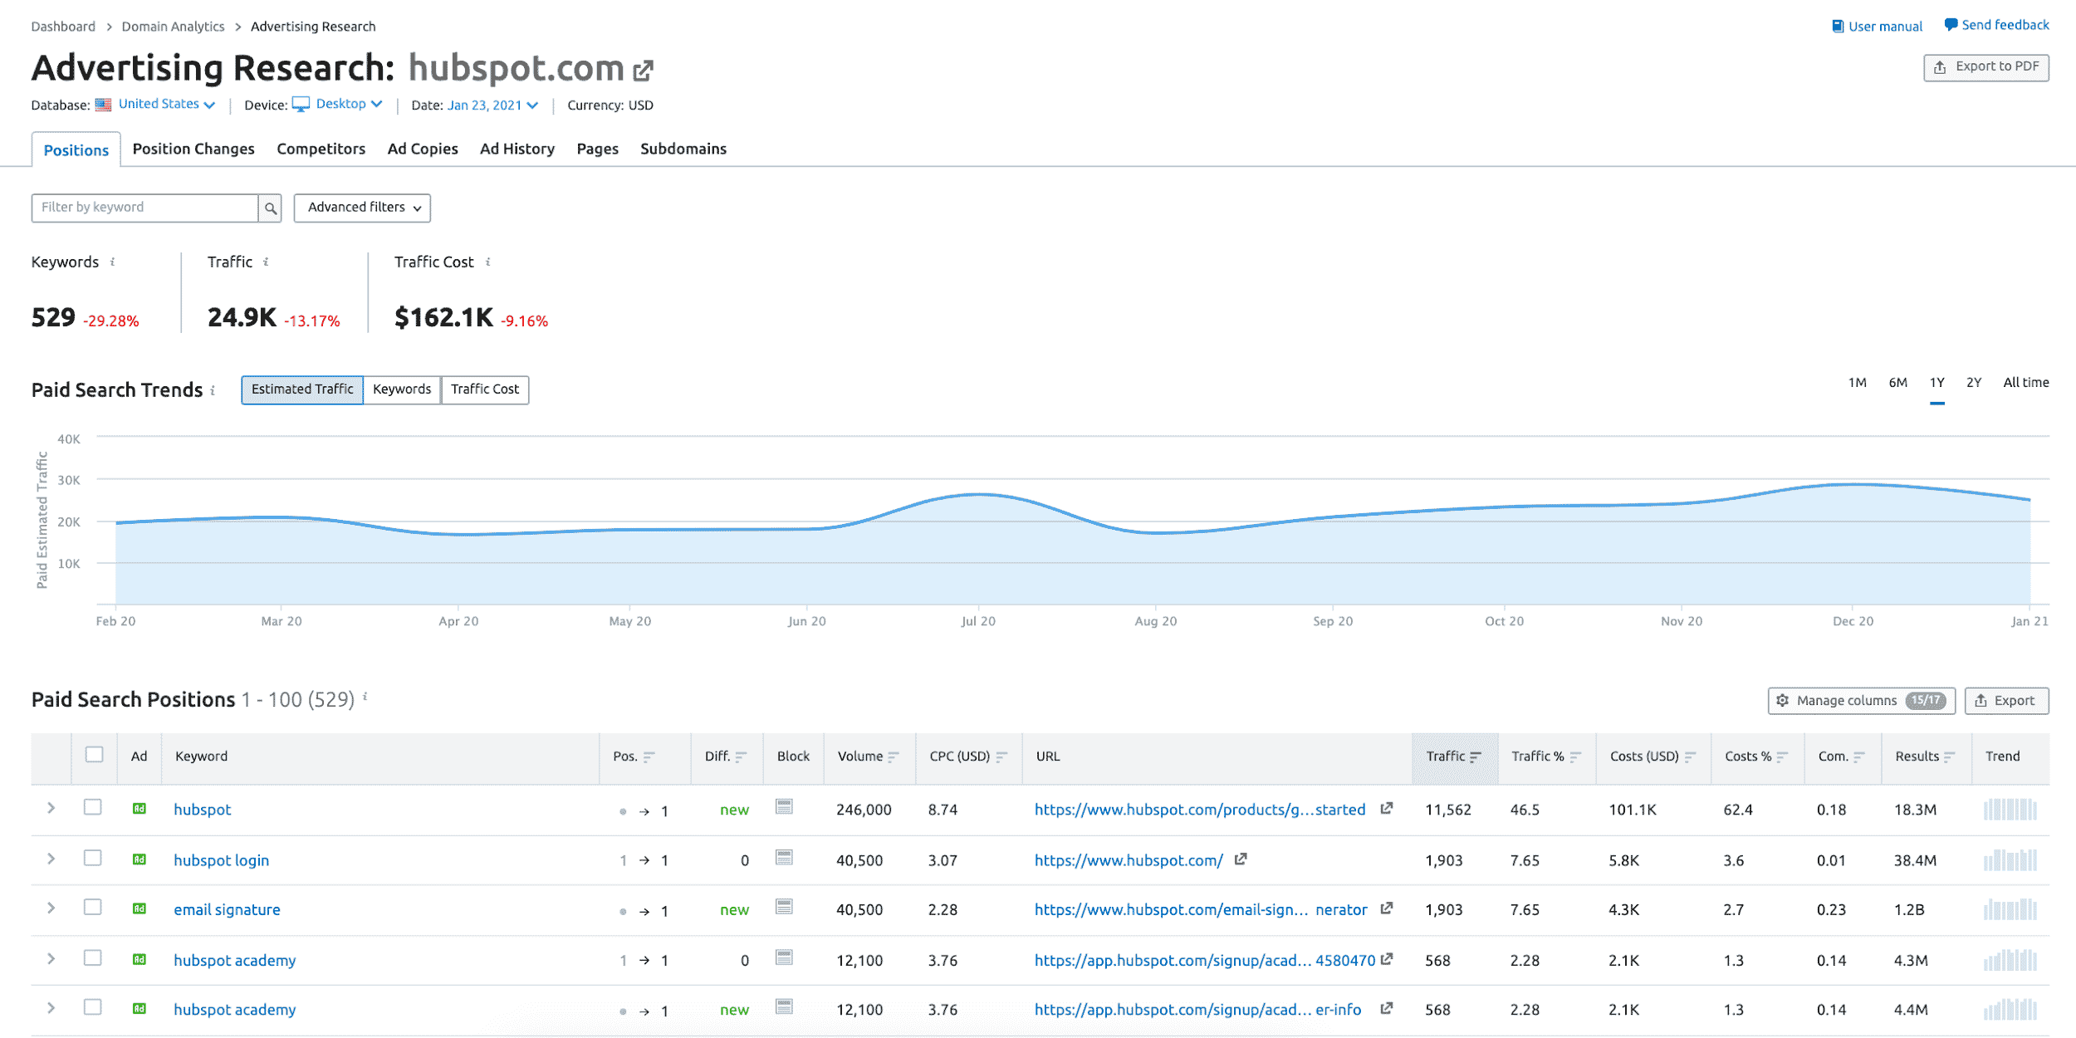Sort by Pos. column sort icon

[649, 757]
